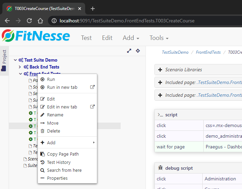
Task: Click the external-link icon beside Edit in new tab
Action: (x=92, y=107)
